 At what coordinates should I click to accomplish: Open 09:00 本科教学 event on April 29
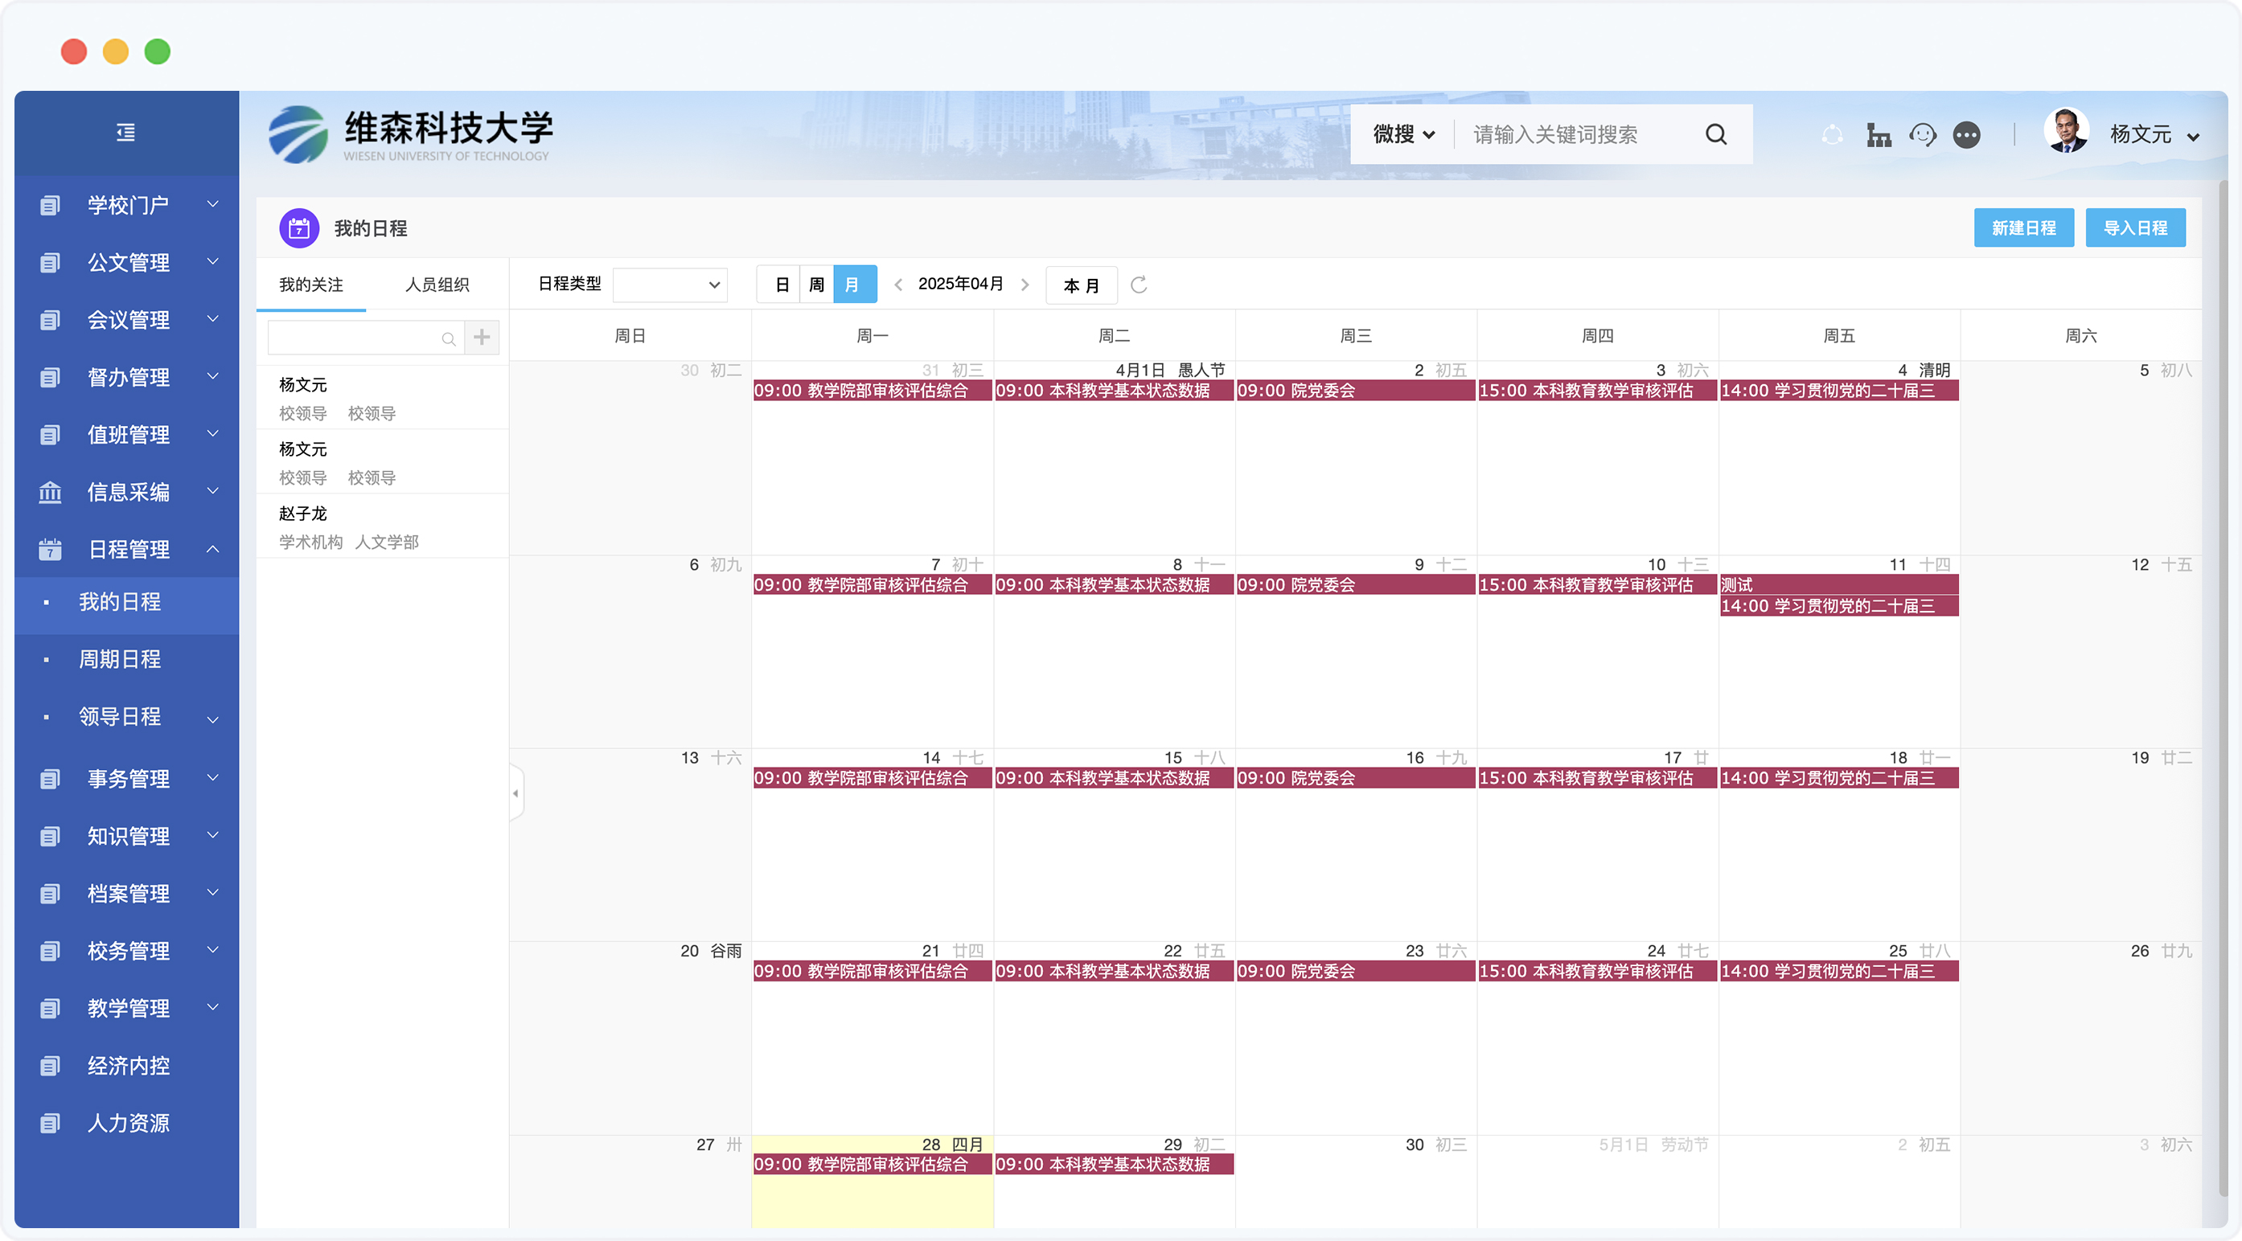(1114, 1165)
